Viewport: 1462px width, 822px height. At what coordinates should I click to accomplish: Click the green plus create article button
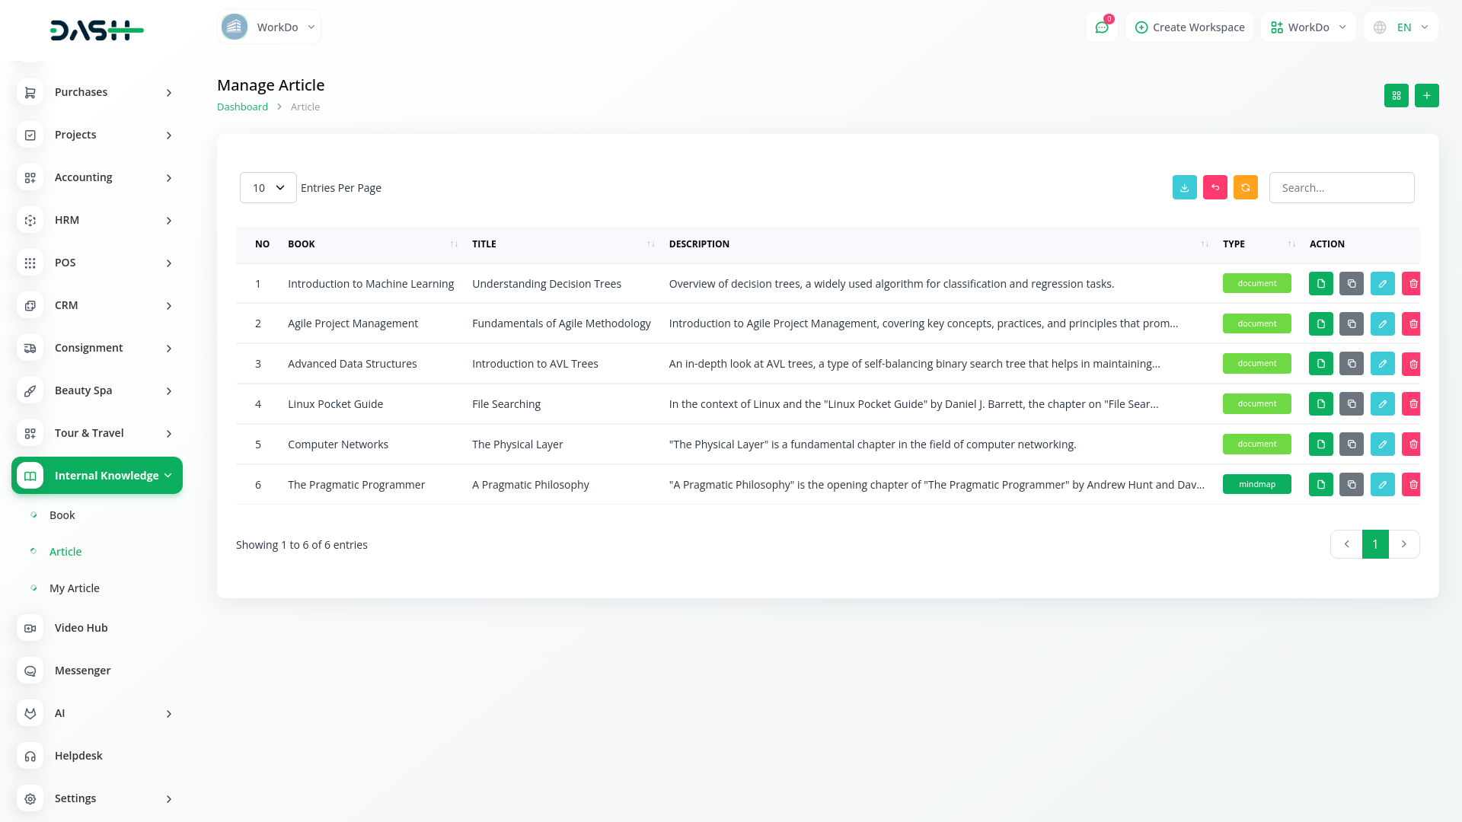coord(1426,96)
